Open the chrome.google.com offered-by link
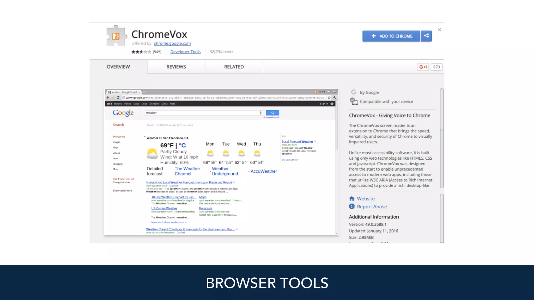The image size is (534, 300). tap(172, 43)
